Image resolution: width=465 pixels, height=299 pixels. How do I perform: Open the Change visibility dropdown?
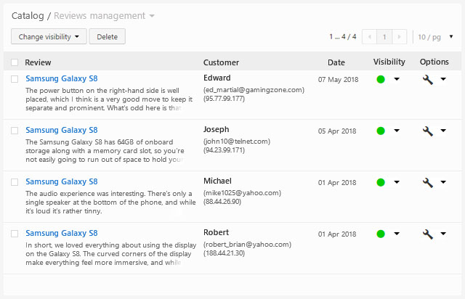(x=49, y=36)
